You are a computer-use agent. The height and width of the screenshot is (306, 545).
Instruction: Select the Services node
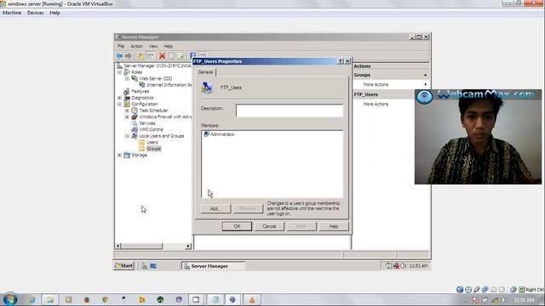tap(147, 123)
